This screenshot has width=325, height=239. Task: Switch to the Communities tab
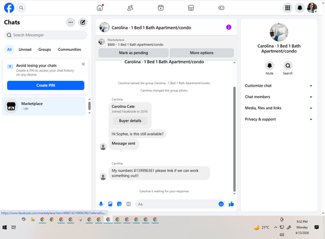[x=70, y=49]
